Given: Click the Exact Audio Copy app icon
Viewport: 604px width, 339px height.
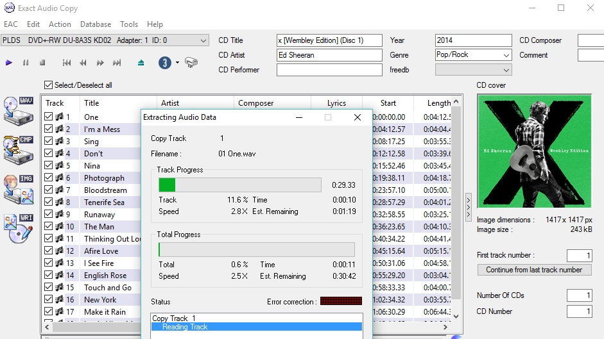Looking at the screenshot, I should pyautogui.click(x=9, y=8).
